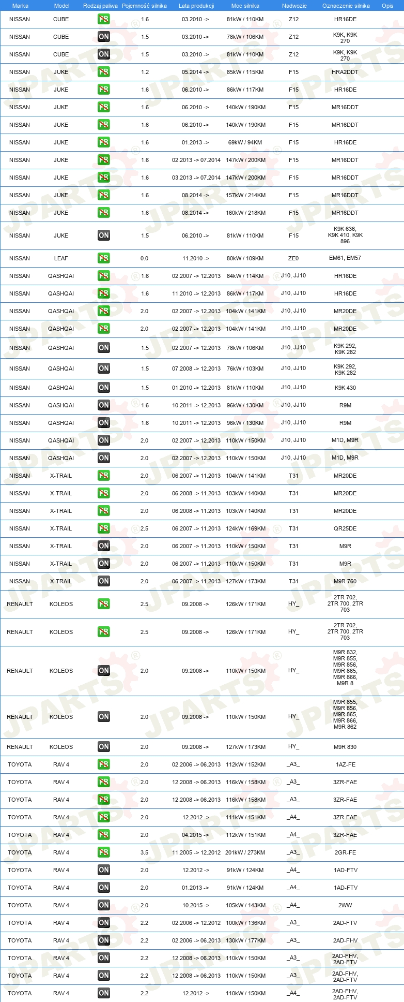
Task: Click the petrol icon in the Juke 1.2 HRA2DDT row
Action: point(104,72)
